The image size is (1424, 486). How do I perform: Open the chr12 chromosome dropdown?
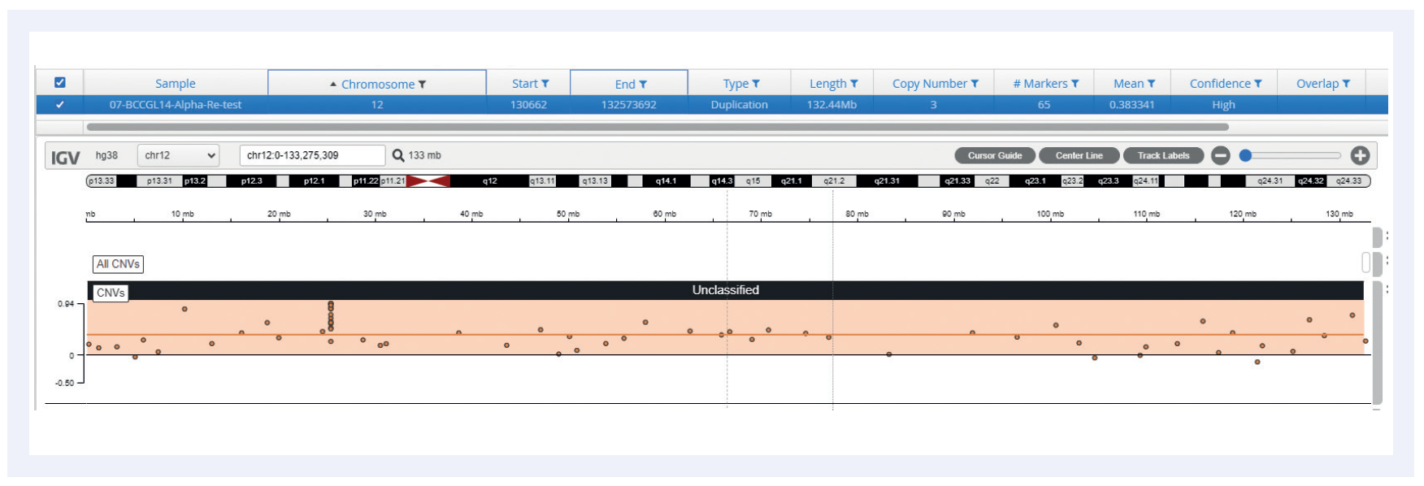tap(179, 155)
